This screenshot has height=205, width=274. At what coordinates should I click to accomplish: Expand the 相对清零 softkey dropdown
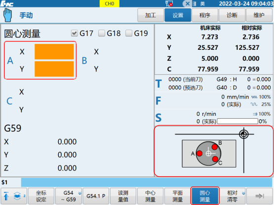pos(243,193)
